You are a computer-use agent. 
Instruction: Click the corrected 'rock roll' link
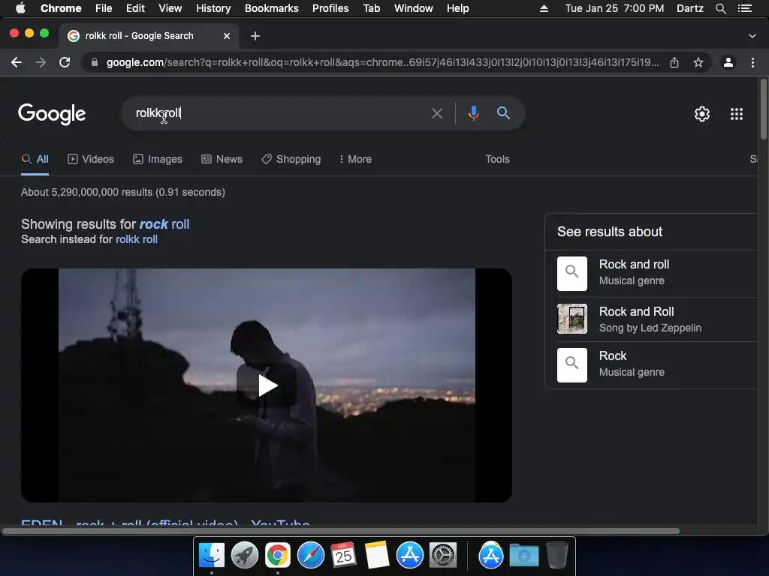(164, 224)
